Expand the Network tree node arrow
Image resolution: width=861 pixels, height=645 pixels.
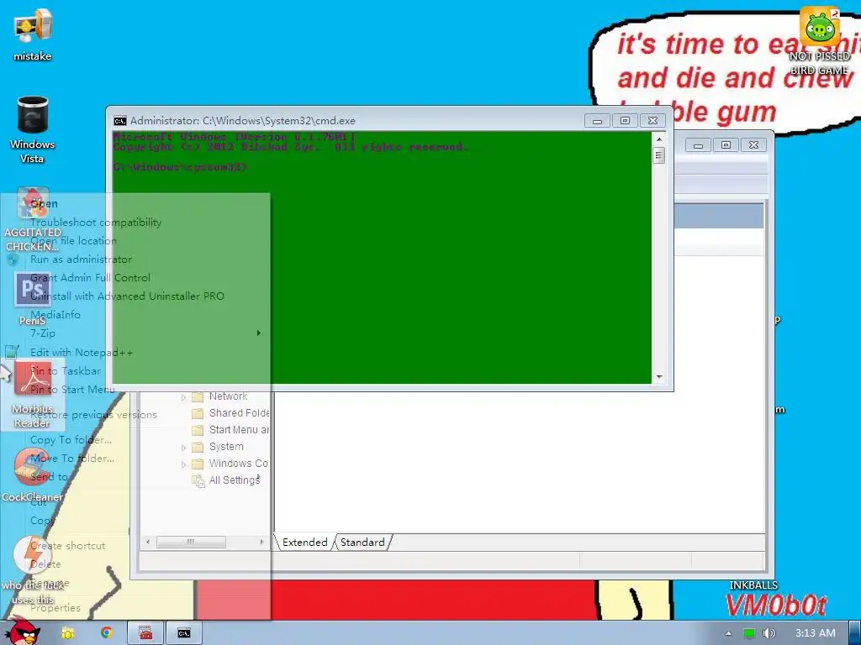(184, 397)
